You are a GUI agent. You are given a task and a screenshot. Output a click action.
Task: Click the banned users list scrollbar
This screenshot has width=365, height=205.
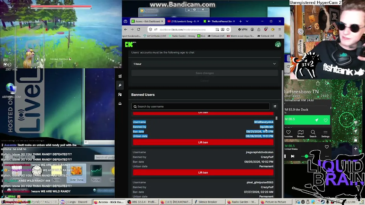[x=276, y=118]
